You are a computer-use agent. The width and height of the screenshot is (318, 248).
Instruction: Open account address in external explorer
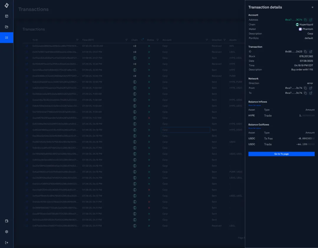point(311,20)
